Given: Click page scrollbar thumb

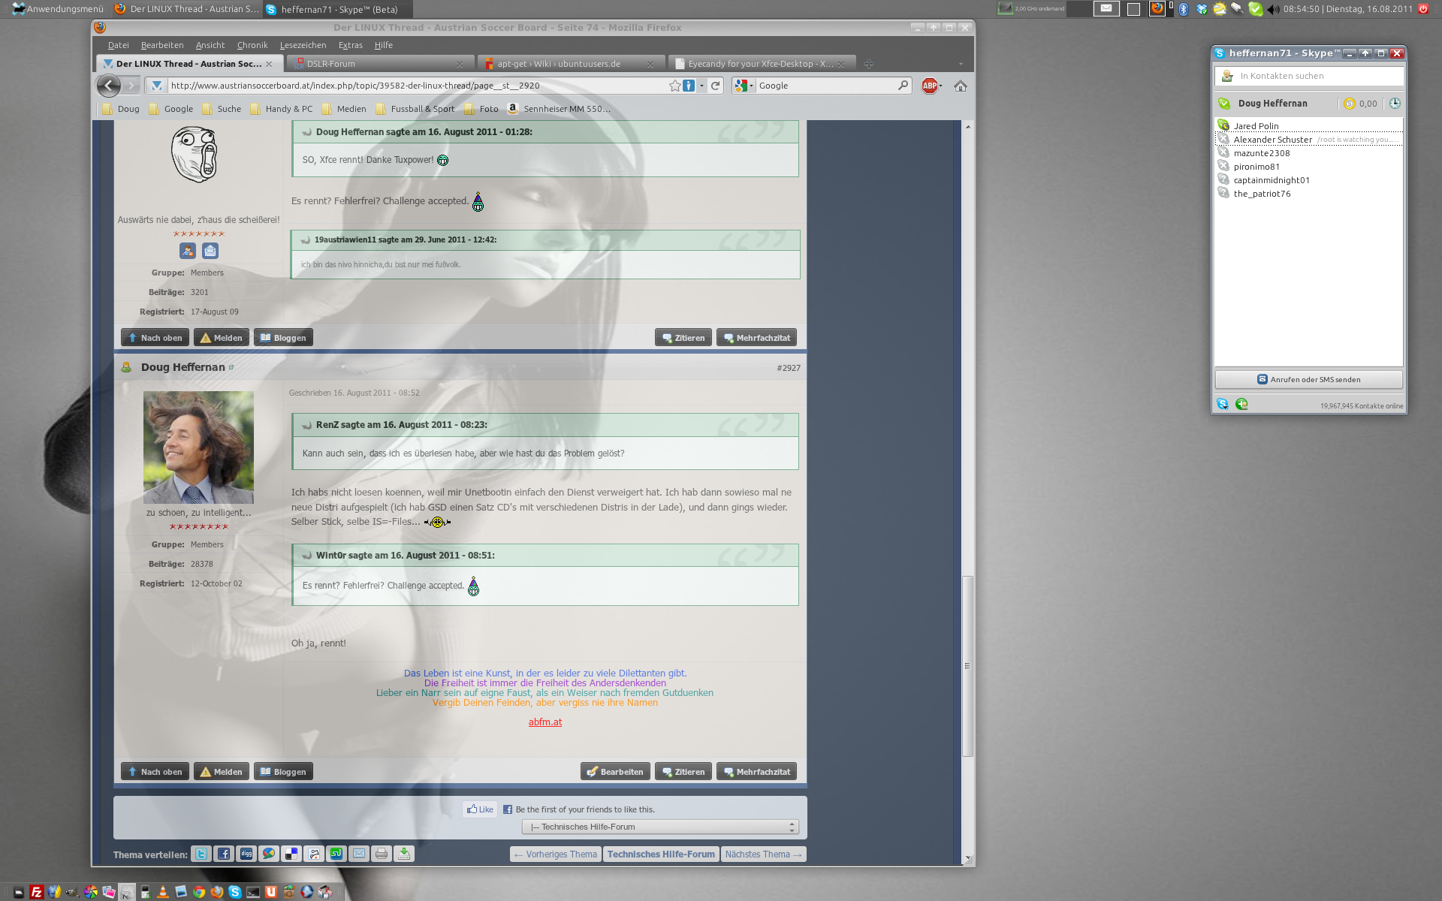Looking at the screenshot, I should tap(967, 666).
